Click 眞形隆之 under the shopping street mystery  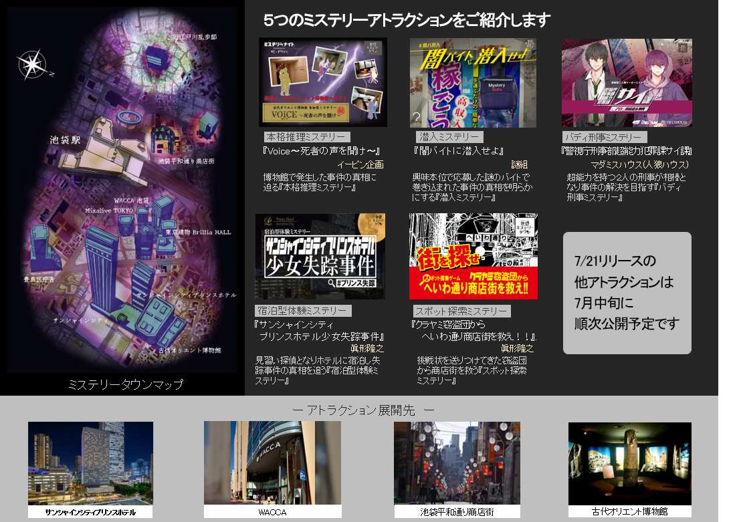(517, 348)
